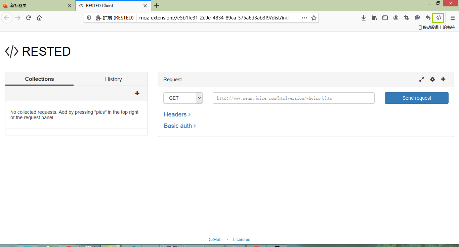Toggle the sidebar view icon

click(x=385, y=18)
